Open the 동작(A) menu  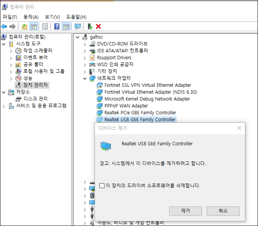coord(31,17)
